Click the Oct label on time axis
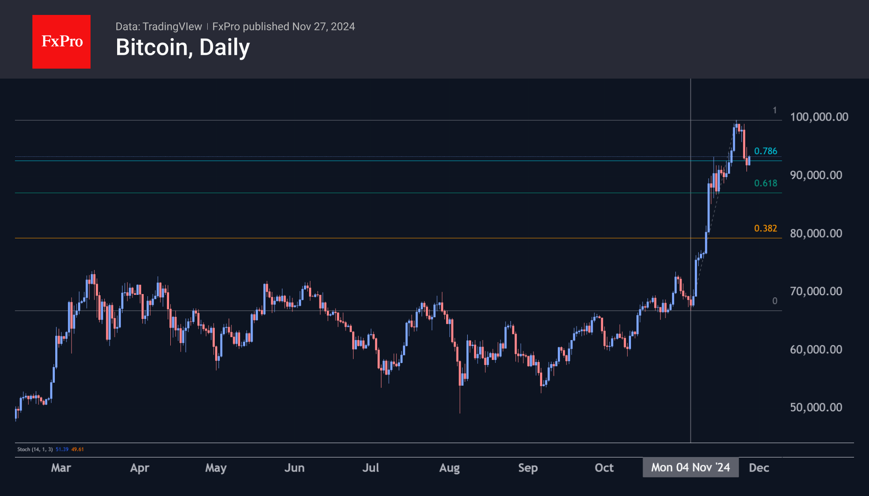869x496 pixels. pos(604,468)
